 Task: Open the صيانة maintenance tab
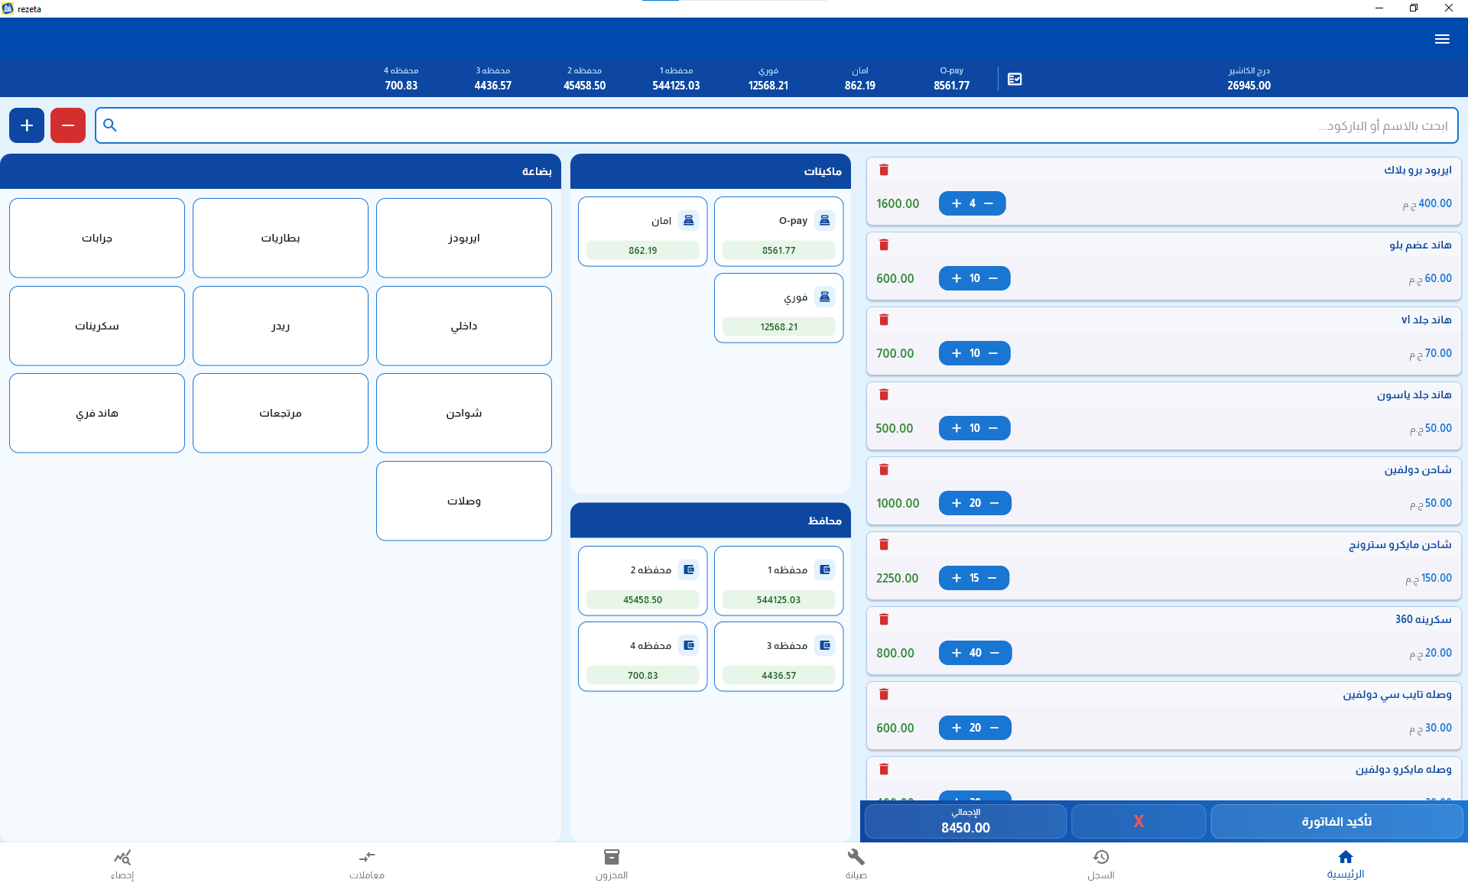tap(856, 864)
